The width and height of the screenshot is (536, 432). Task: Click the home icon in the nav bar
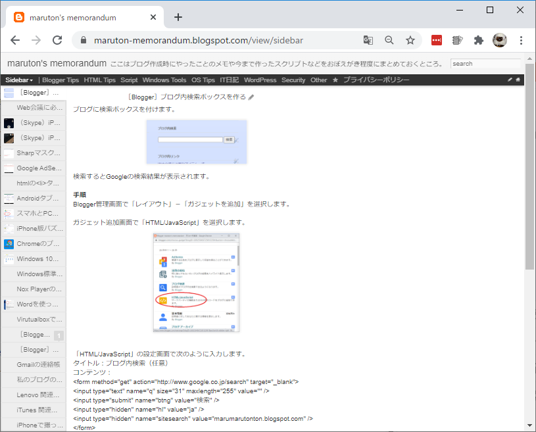(518, 80)
